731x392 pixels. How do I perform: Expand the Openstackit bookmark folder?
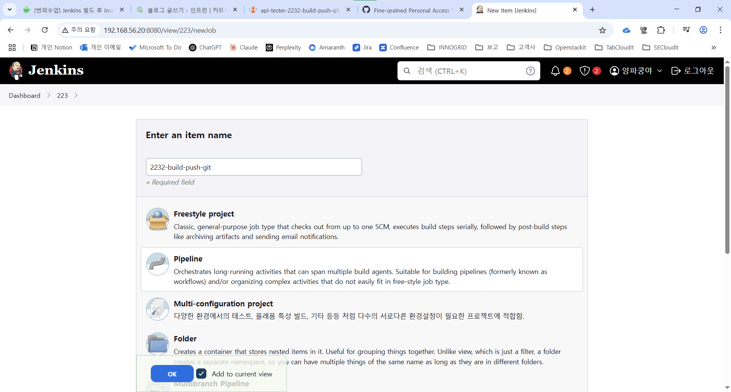point(565,48)
